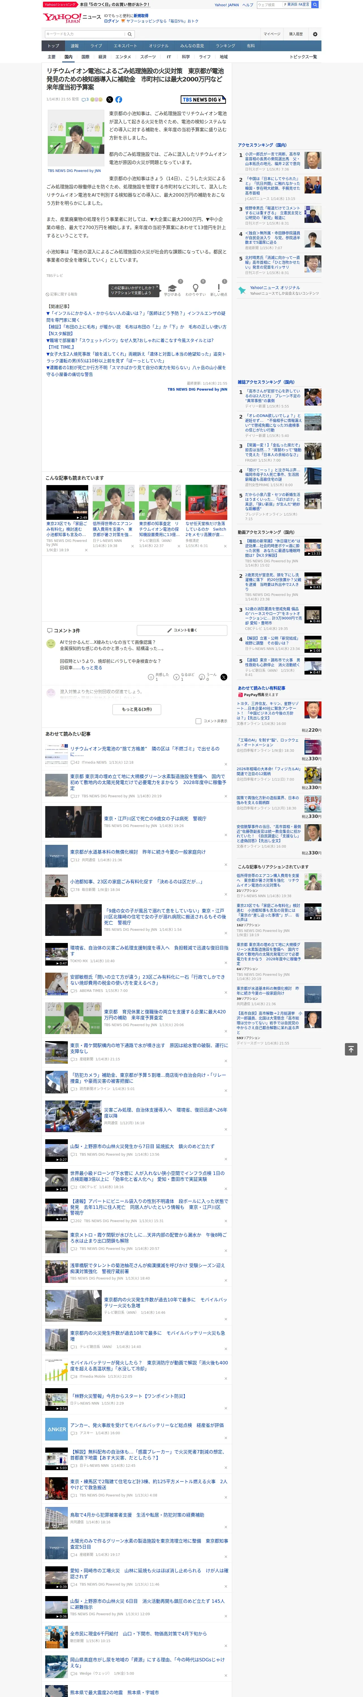Click the うーん reaction on first comment
This screenshot has width=363, height=1697.
coord(208,677)
